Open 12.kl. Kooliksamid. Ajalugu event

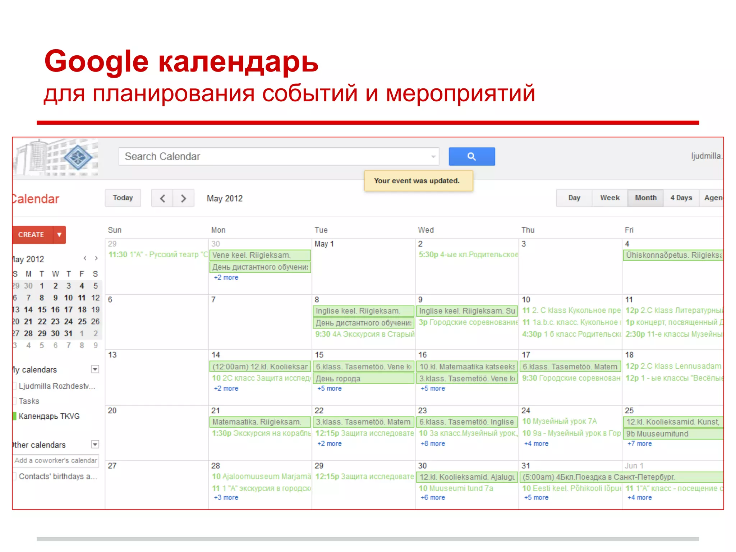[467, 477]
